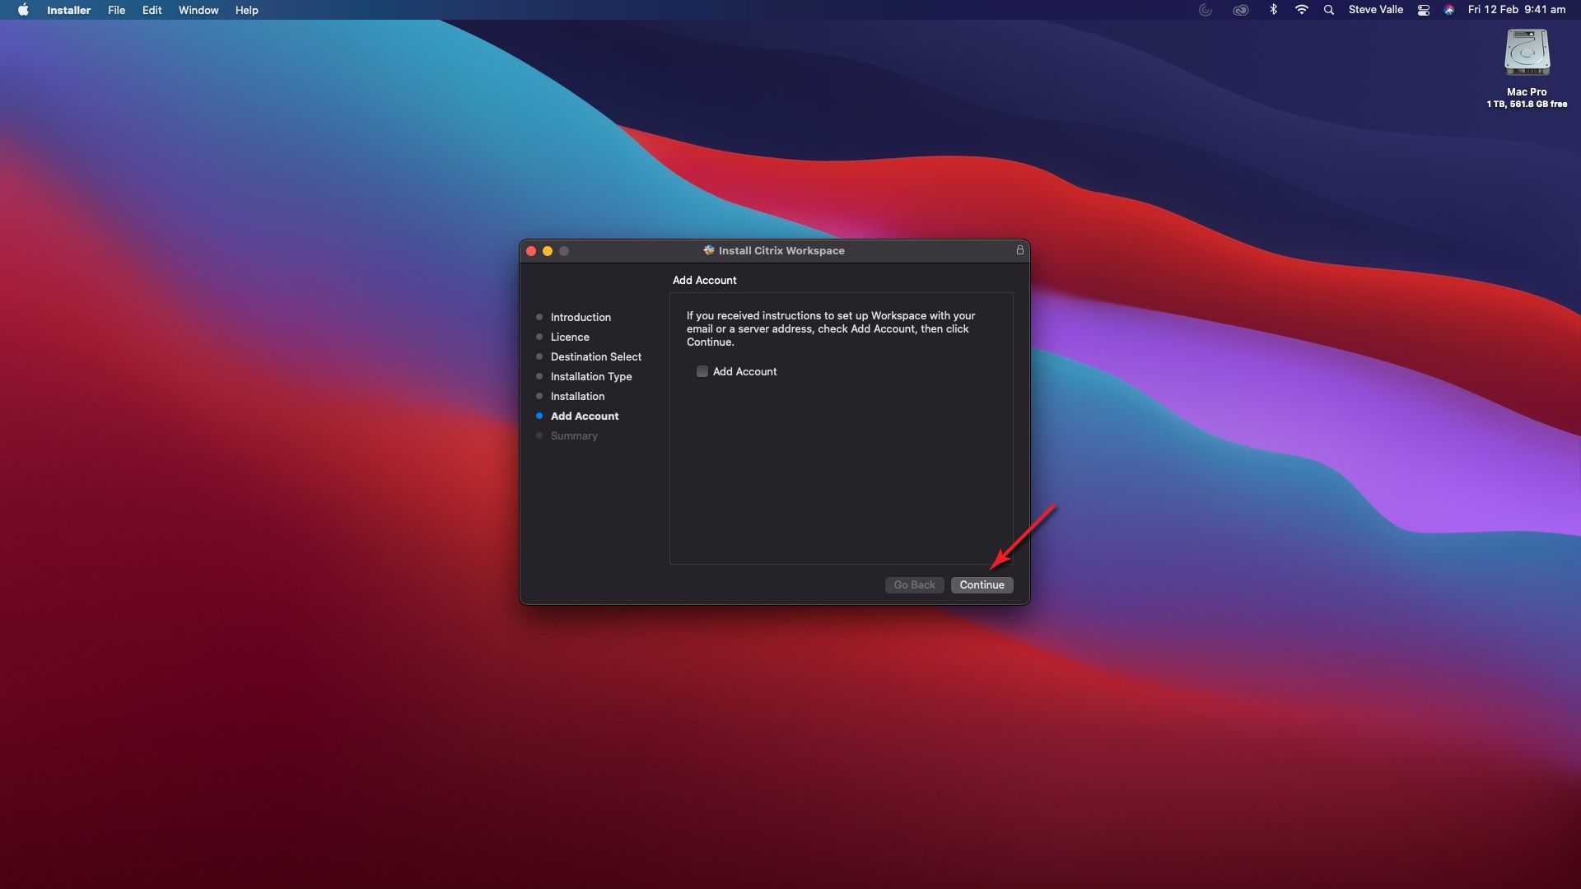Minimize the installer with yellow button
Image resolution: width=1581 pixels, height=889 pixels.
tap(548, 251)
